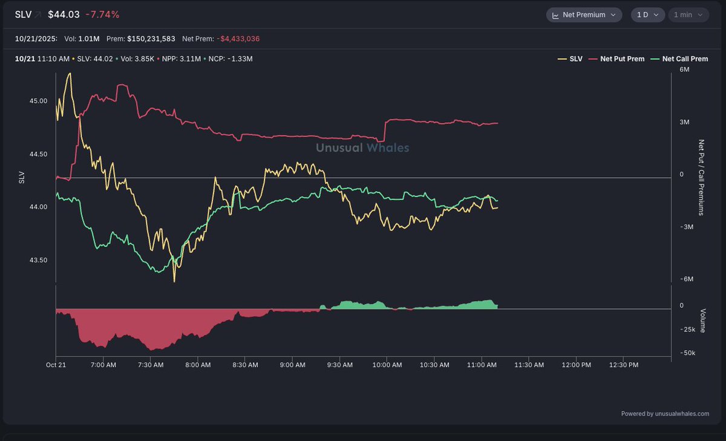
Task: Click the Oct 21 axis start label
Action: tap(56, 365)
